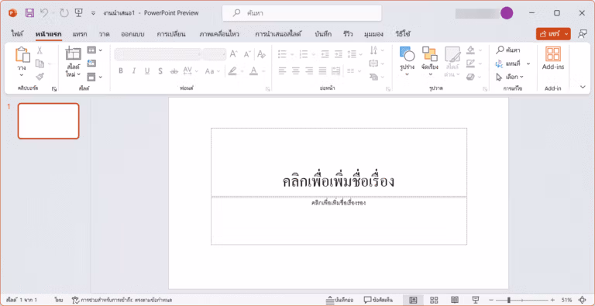Switch to the ภาพเคลื่อนไหว (Animations) tab

pos(219,34)
